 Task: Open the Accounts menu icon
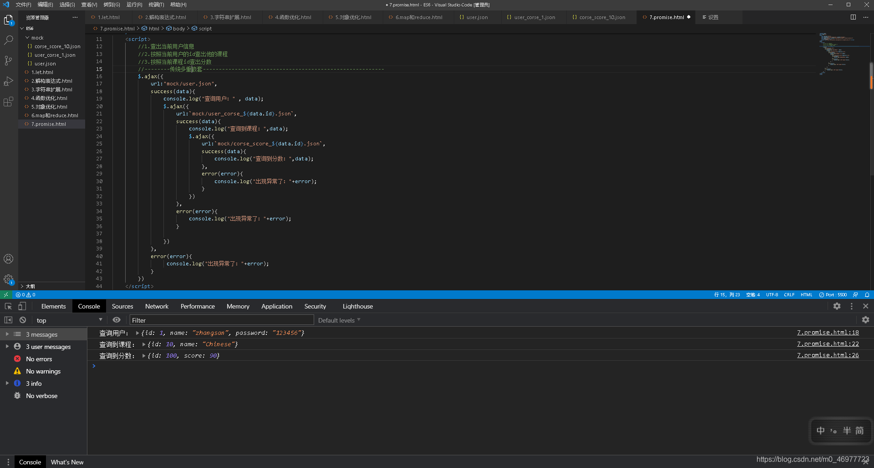click(x=9, y=259)
